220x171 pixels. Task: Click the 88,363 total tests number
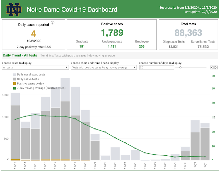pos(188,33)
